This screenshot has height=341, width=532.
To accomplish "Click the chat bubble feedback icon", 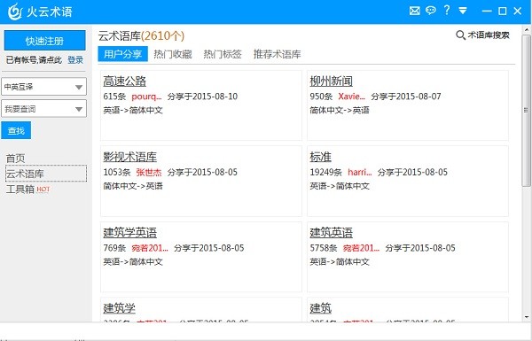I will pos(431,11).
